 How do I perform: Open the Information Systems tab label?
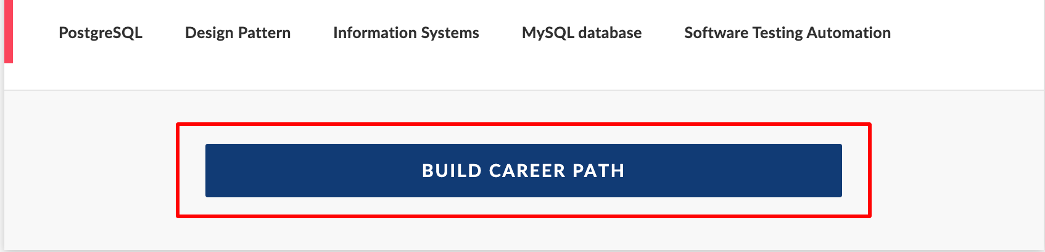pos(406,33)
